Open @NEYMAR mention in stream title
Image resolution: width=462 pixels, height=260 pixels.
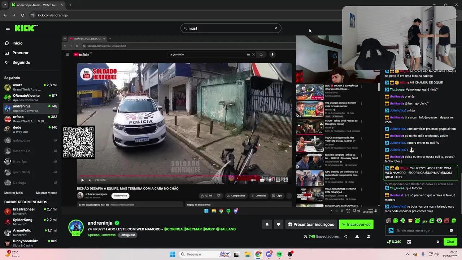coord(192,229)
